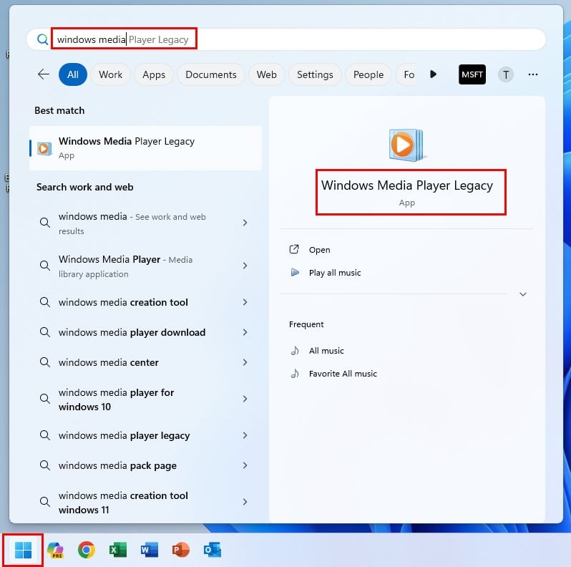Image resolution: width=571 pixels, height=567 pixels.
Task: Click the All music note icon
Action: tap(295, 351)
